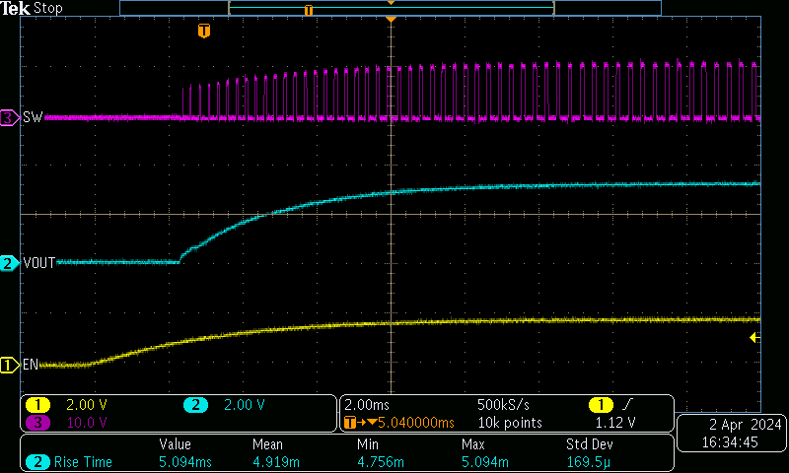The width and height of the screenshot is (789, 473).
Task: Click the Rise Time measurement label
Action: point(83,462)
